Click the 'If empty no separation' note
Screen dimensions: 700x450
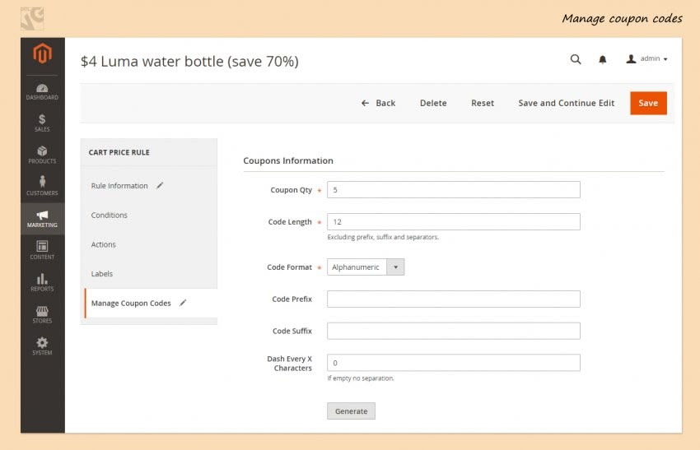[x=361, y=378]
